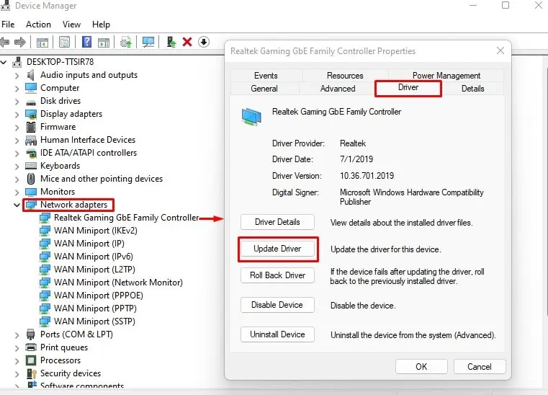This screenshot has height=395, width=548.
Task: Expand the Display adapters chevron
Action: click(17, 115)
